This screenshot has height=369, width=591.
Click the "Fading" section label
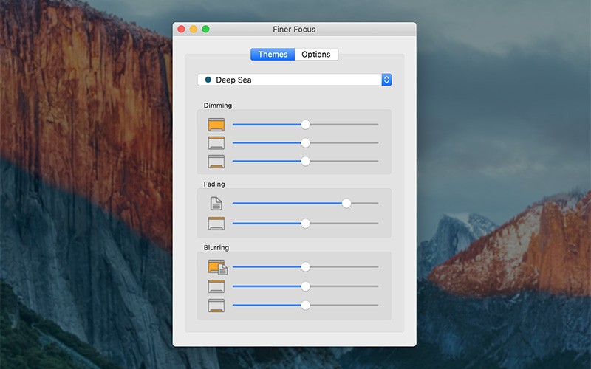point(214,184)
